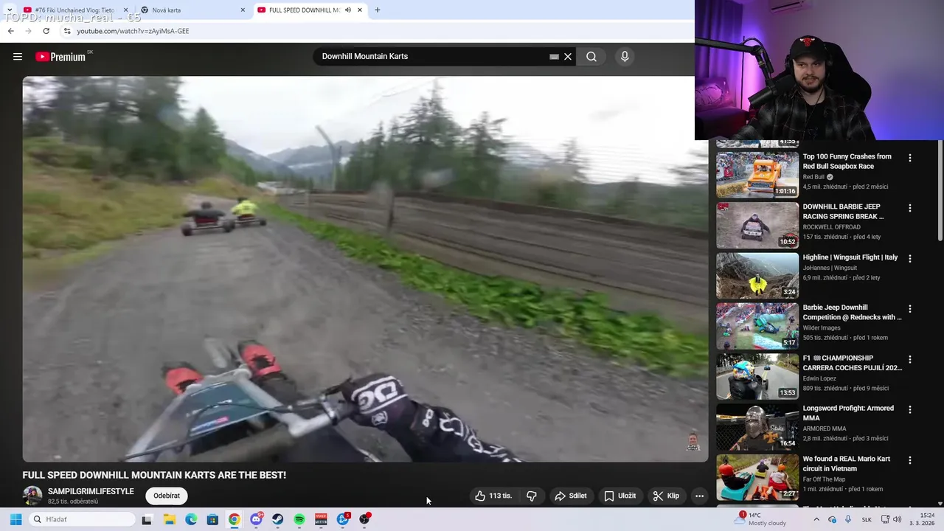Open Longsword Profight: Armored MMA video
This screenshot has width=944, height=531.
848,413
